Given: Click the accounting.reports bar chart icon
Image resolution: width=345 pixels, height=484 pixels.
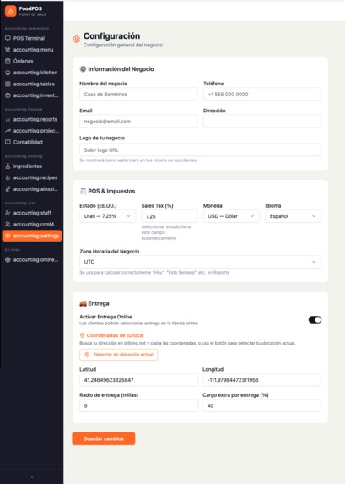Looking at the screenshot, I should click(x=8, y=119).
